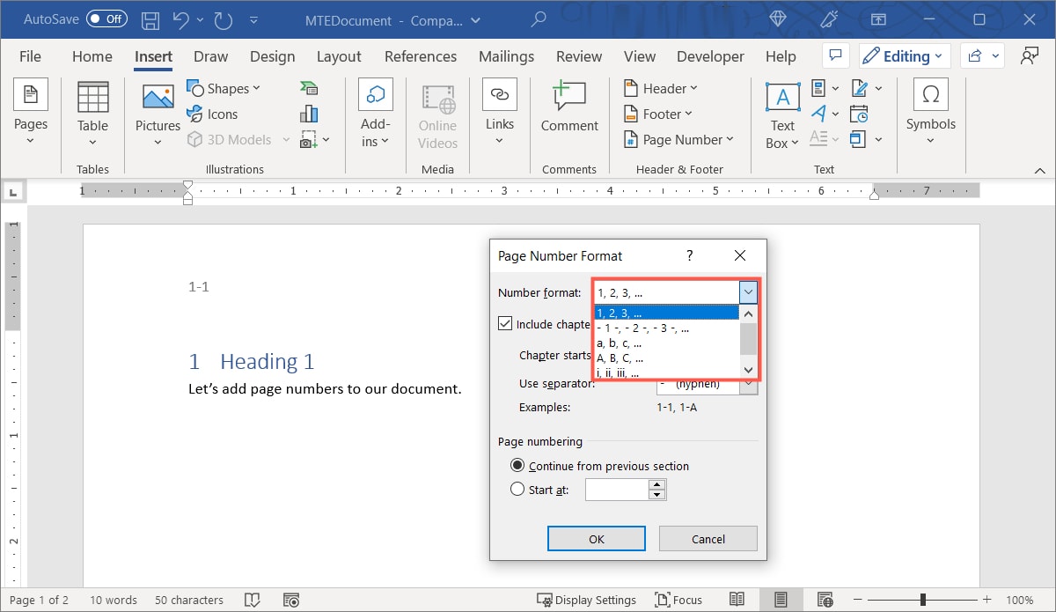Insert a SmartArt graphic
Screen dimensions: 1056x612
(307, 87)
